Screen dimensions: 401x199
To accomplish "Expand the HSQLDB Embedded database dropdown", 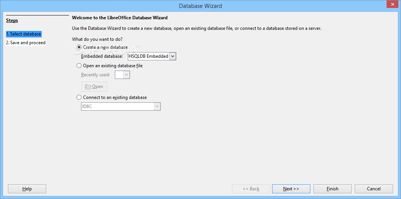I will point(173,56).
